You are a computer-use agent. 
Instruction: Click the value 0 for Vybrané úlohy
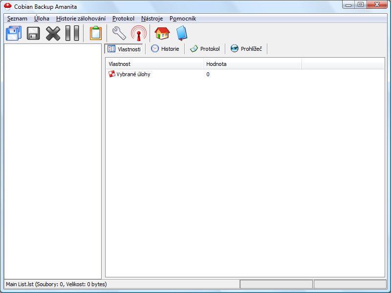click(208, 74)
